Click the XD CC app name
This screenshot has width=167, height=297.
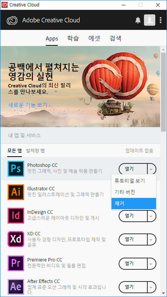point(34,233)
